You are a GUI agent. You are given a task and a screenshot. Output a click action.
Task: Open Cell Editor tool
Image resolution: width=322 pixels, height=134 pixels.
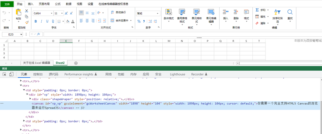[211, 12]
